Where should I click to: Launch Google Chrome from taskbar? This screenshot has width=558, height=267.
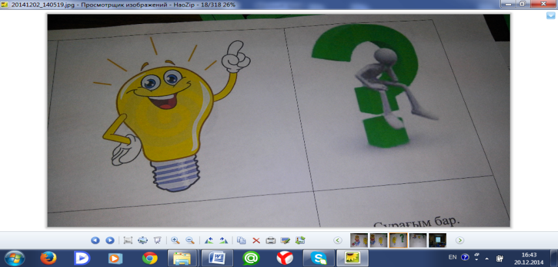pos(150,258)
